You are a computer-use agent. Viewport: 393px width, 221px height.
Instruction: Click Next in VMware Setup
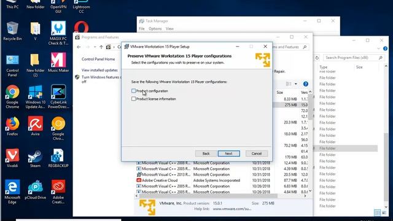click(228, 153)
